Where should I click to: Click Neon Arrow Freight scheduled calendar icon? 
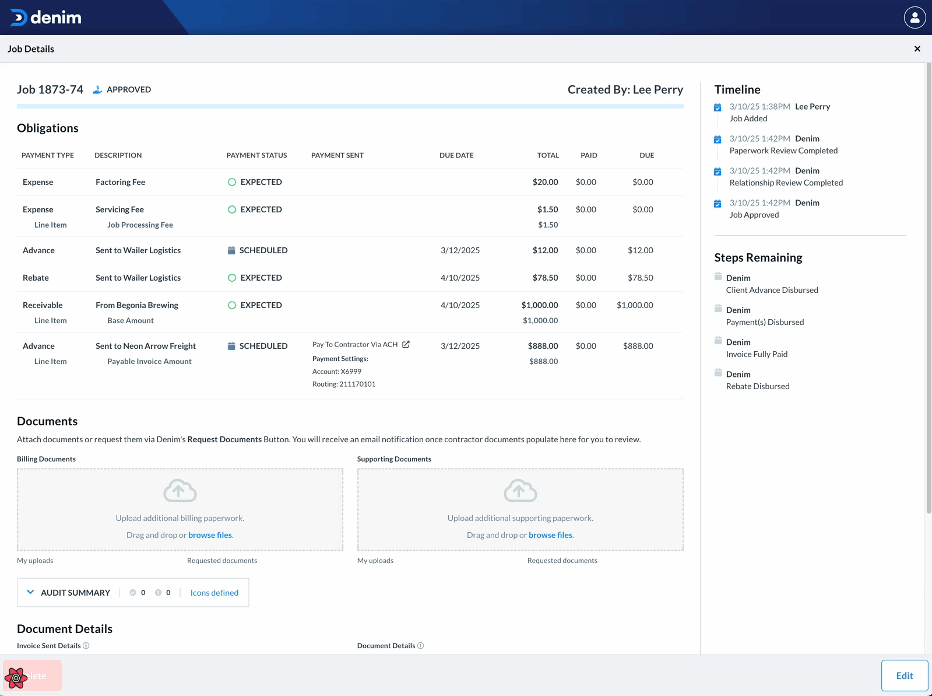pyautogui.click(x=231, y=346)
